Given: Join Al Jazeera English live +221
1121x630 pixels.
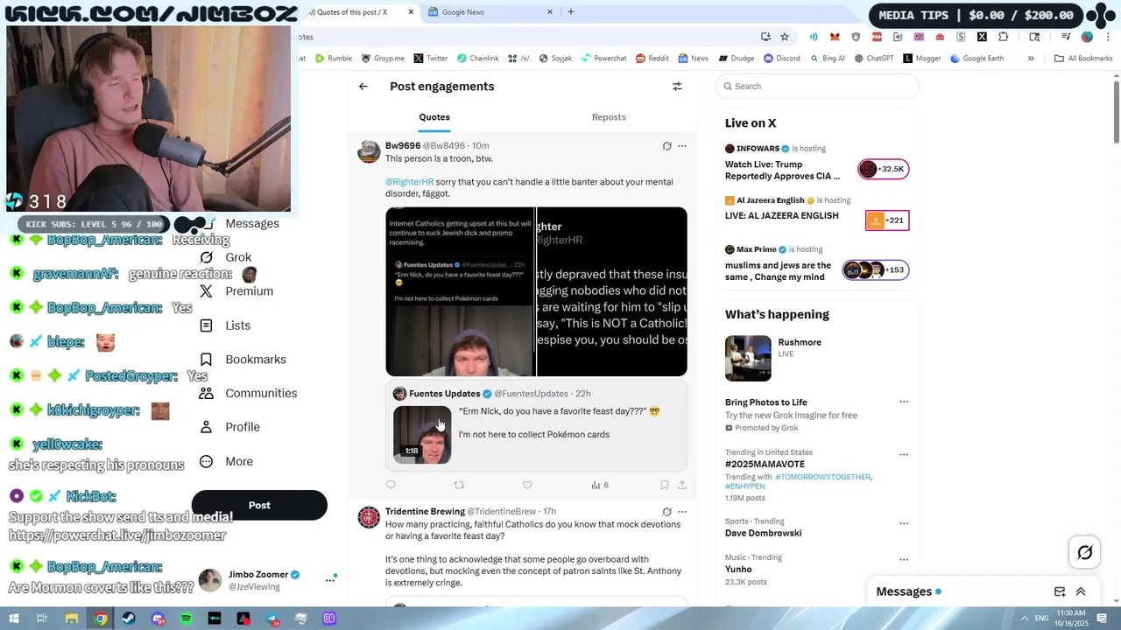Looking at the screenshot, I should 887,220.
